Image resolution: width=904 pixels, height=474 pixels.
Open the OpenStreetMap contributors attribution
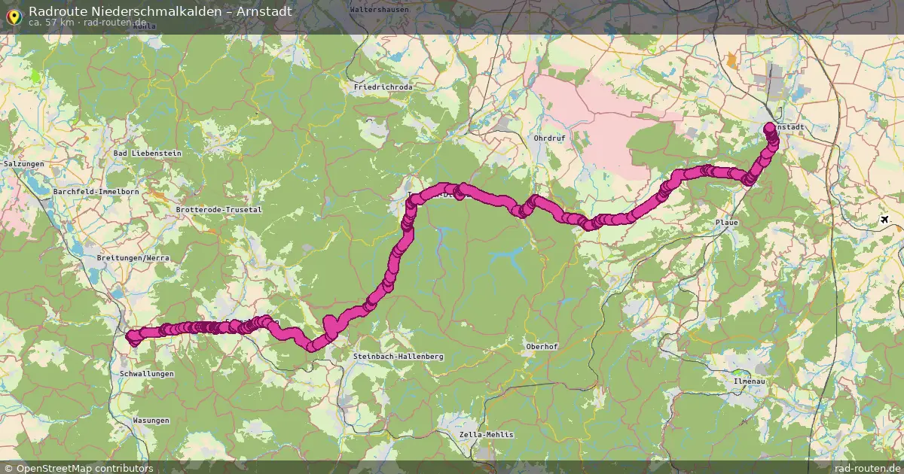78,468
